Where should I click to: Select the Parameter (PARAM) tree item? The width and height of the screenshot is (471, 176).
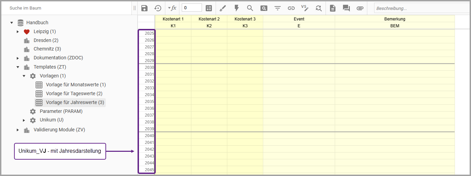point(61,111)
